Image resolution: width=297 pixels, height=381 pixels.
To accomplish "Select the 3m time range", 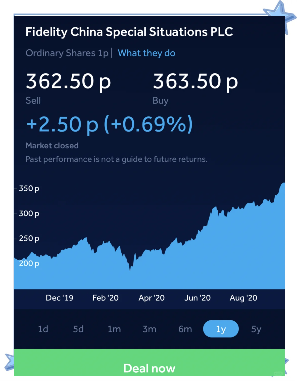I will [150, 329].
